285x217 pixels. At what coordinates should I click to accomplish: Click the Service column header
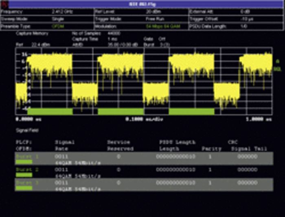tap(118, 142)
